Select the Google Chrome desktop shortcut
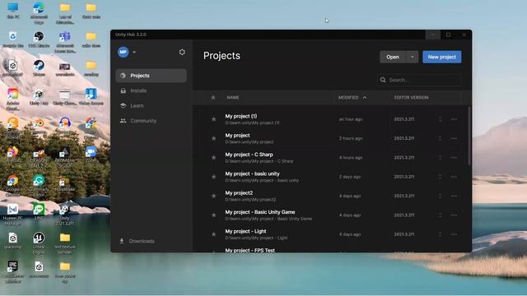Screen dimensions: 527x296 [x=13, y=186]
